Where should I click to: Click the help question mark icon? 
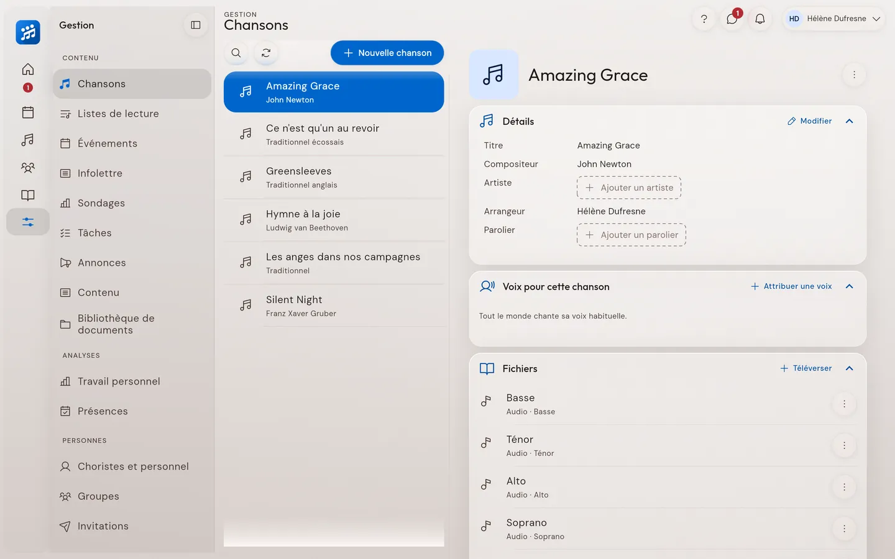[704, 19]
